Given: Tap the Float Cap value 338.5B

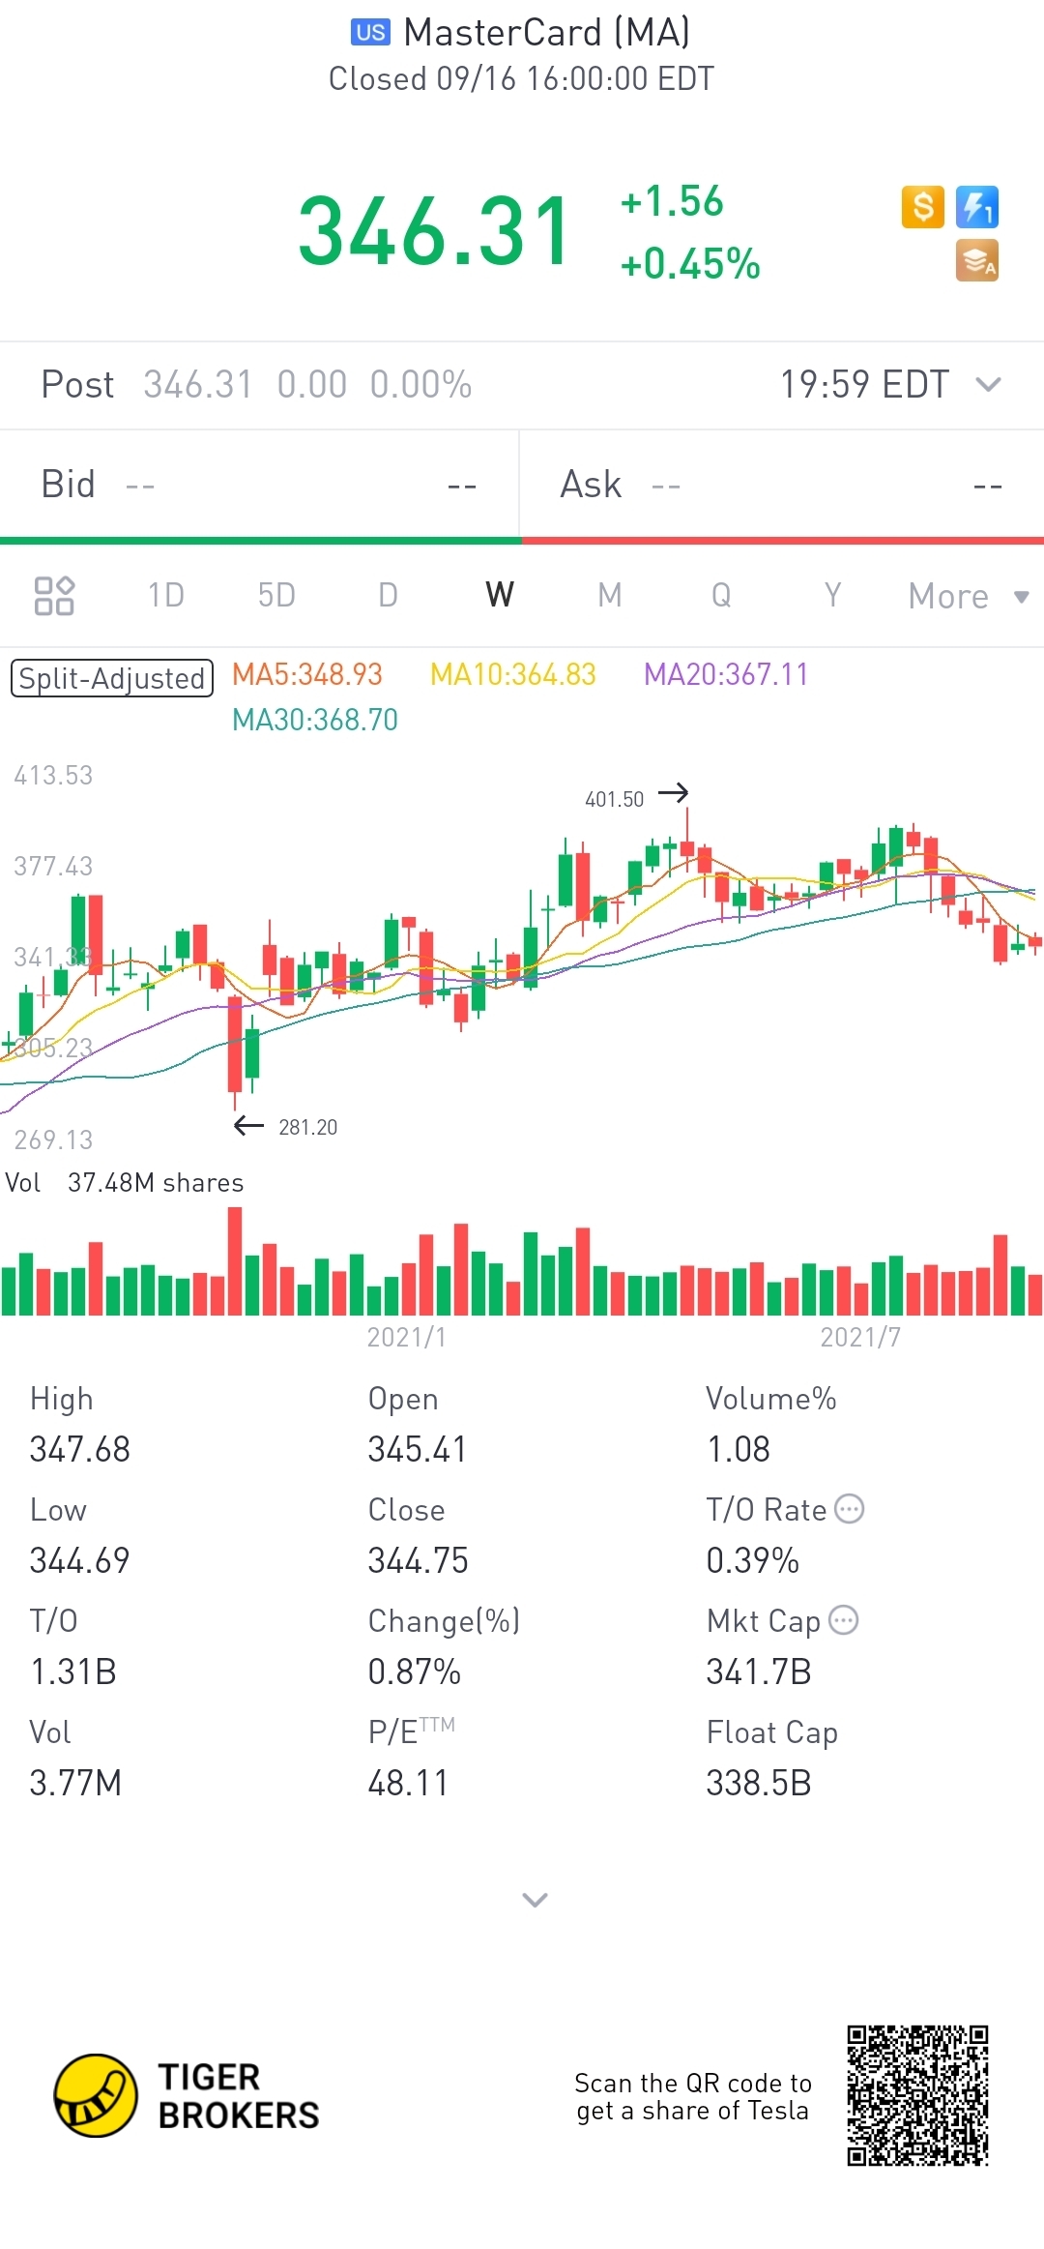Looking at the screenshot, I should coord(759,1783).
